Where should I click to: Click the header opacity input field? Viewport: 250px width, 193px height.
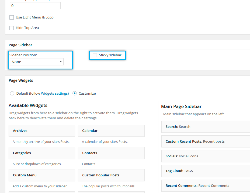35,6
